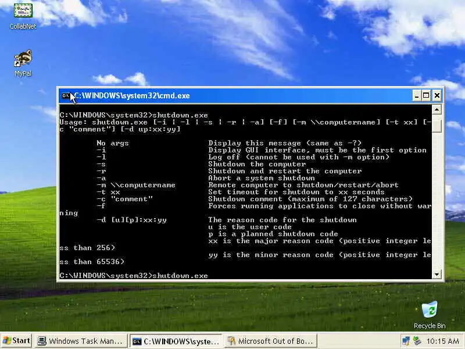Click the cmd scrollbar down arrow
Image resolution: width=465 pixels, height=349 pixels.
point(437,274)
